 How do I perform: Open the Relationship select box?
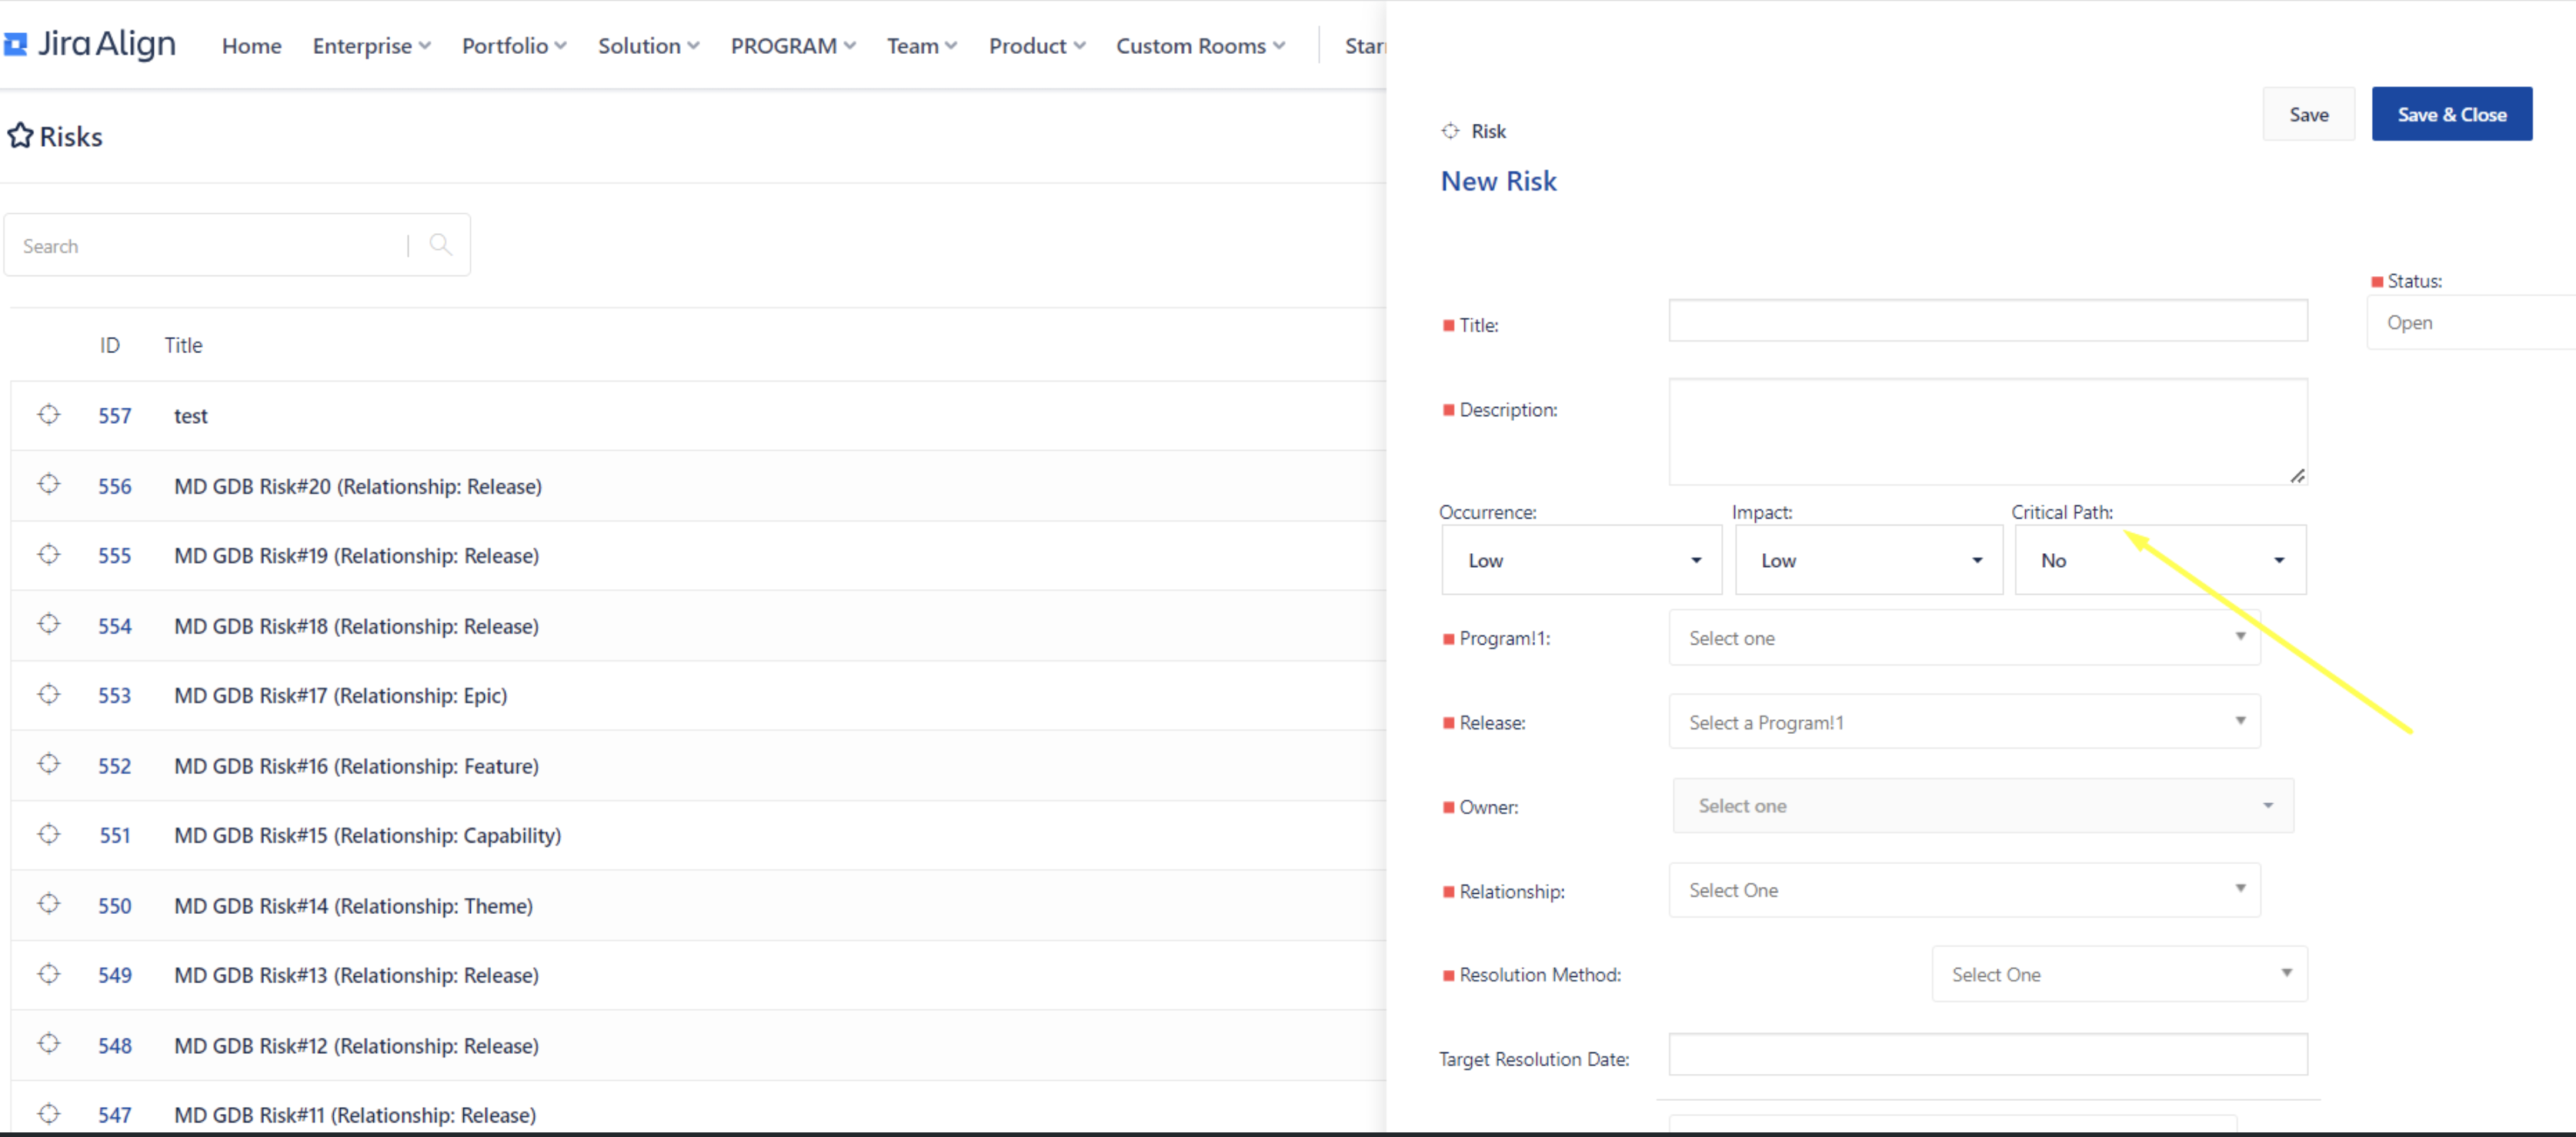(x=1963, y=890)
